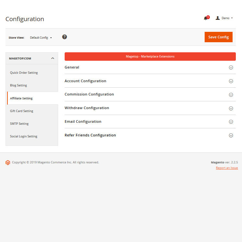This screenshot has height=242, width=242.
Task: Select the Affiliate Setting tab
Action: (21, 98)
